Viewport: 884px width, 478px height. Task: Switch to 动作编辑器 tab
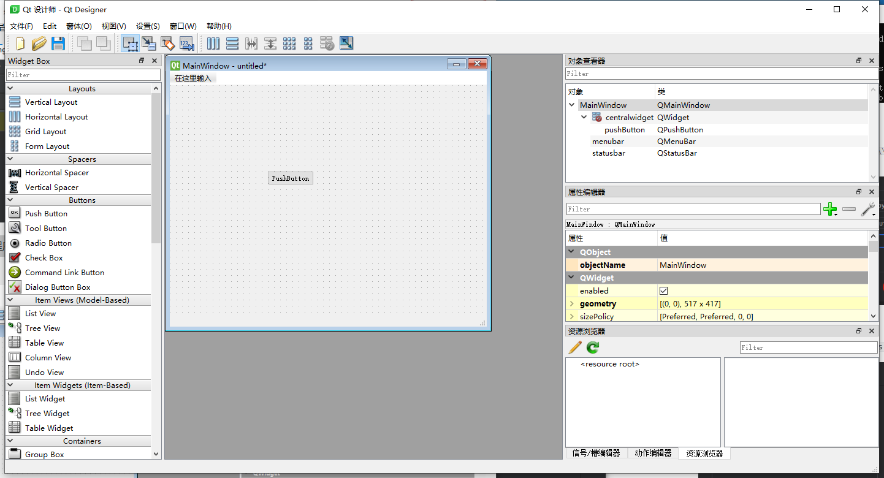pyautogui.click(x=652, y=453)
